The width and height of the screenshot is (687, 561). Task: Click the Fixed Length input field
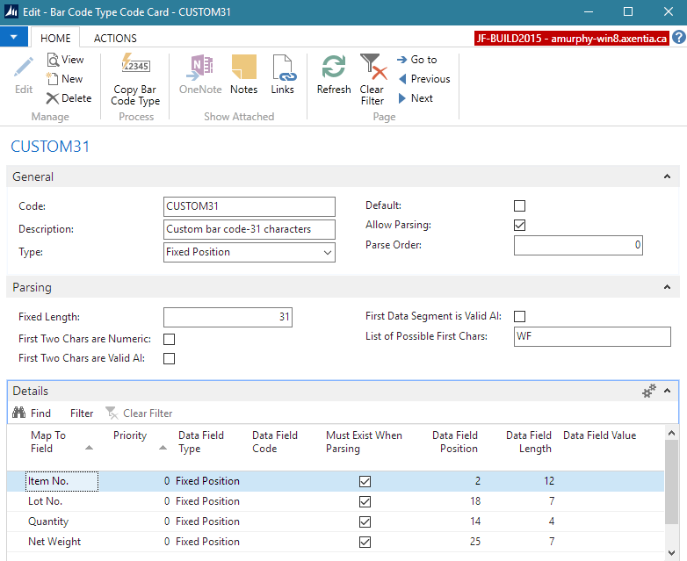(x=228, y=317)
